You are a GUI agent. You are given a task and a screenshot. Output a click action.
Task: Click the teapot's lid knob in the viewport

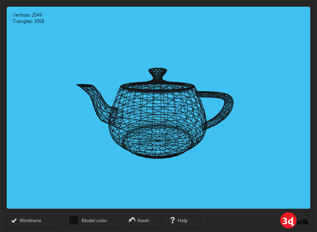(x=157, y=73)
